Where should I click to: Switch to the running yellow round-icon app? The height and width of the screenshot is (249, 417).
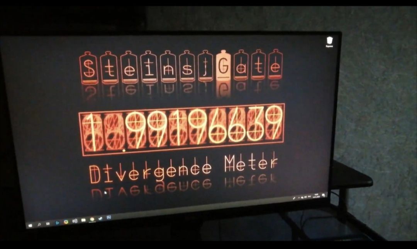(x=92, y=220)
